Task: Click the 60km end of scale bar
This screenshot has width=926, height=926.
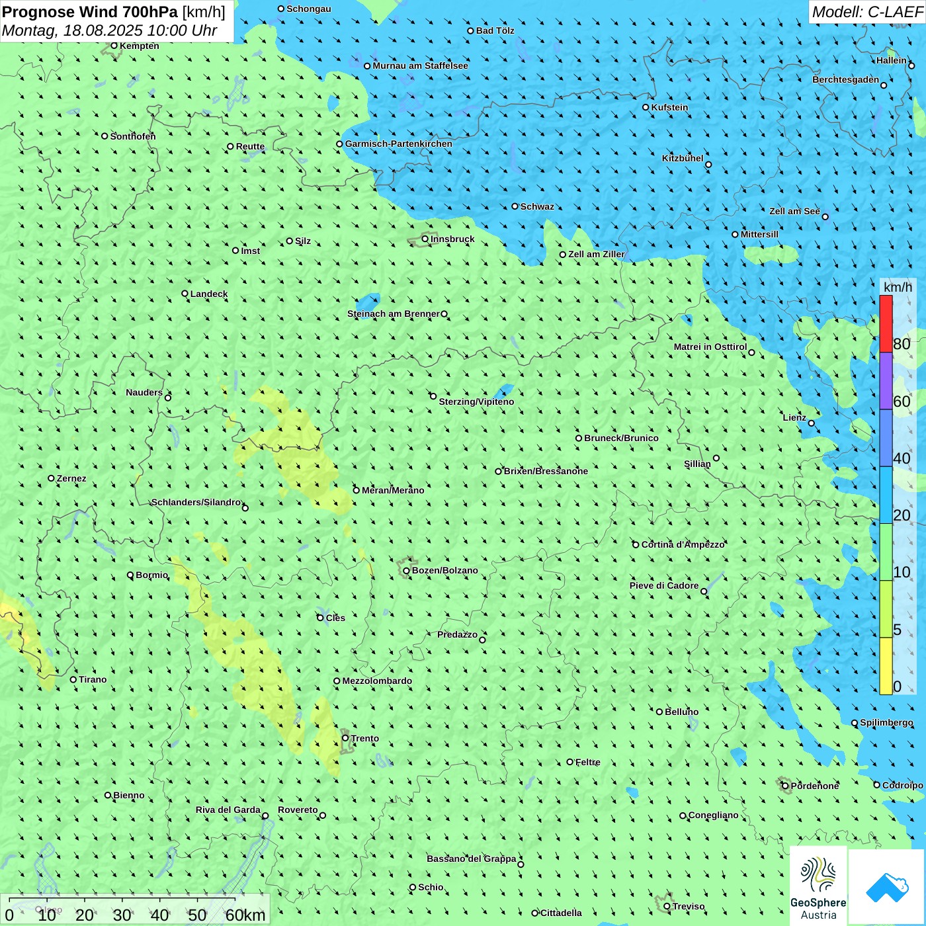Action: point(245,915)
